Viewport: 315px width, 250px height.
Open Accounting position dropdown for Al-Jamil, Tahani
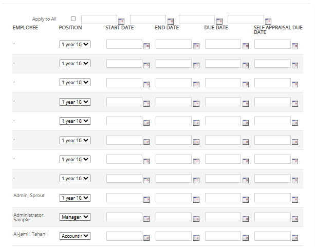point(75,236)
